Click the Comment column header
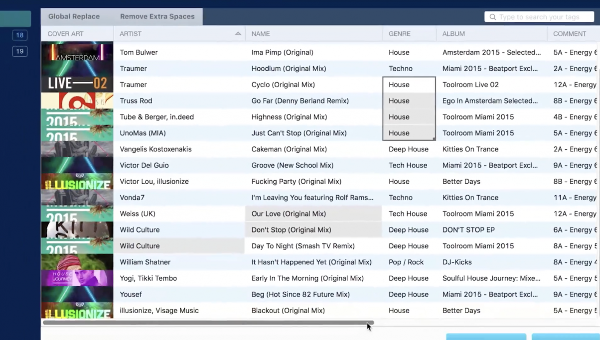600x340 pixels. click(x=570, y=34)
